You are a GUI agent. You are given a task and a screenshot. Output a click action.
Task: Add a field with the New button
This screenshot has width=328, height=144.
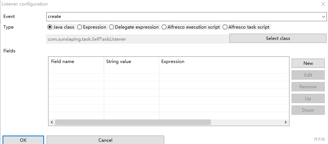(x=308, y=63)
